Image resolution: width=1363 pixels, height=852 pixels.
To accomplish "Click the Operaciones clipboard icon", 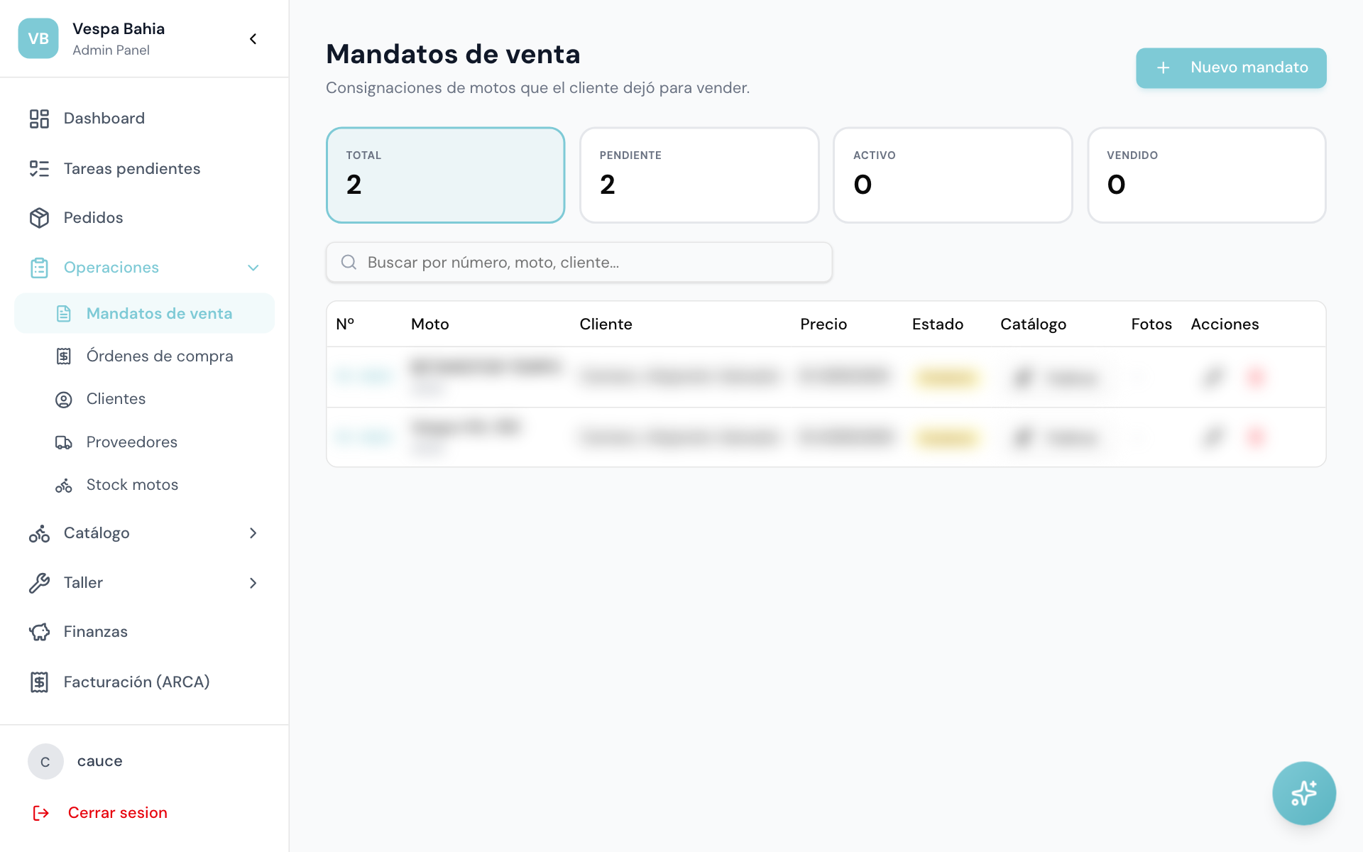I will pyautogui.click(x=39, y=268).
